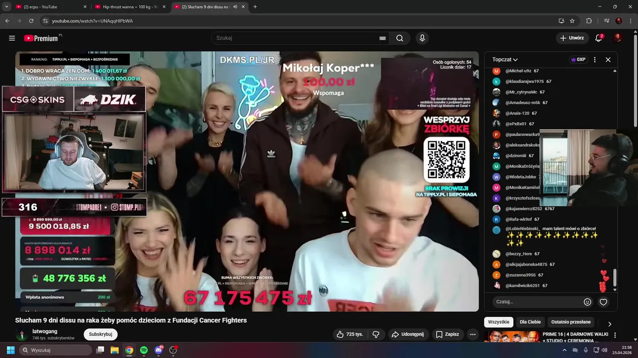Select the Wszystkie filter chip
The width and height of the screenshot is (638, 358).
coord(498,322)
